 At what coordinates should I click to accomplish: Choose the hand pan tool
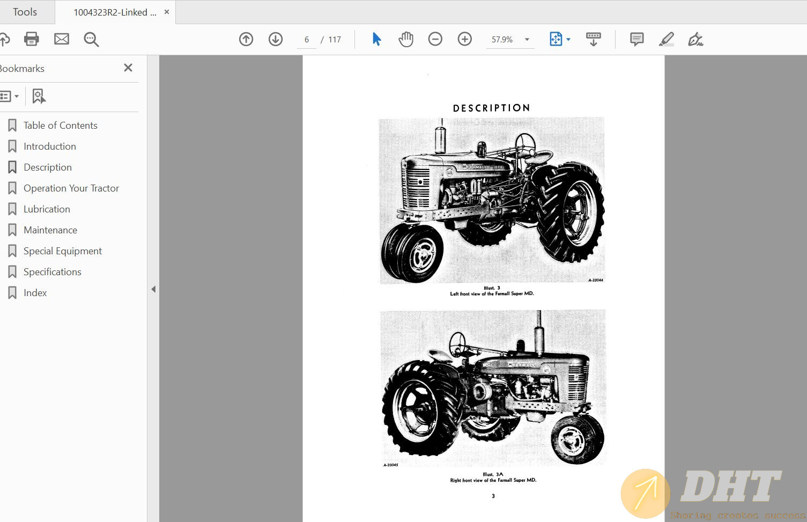point(406,39)
